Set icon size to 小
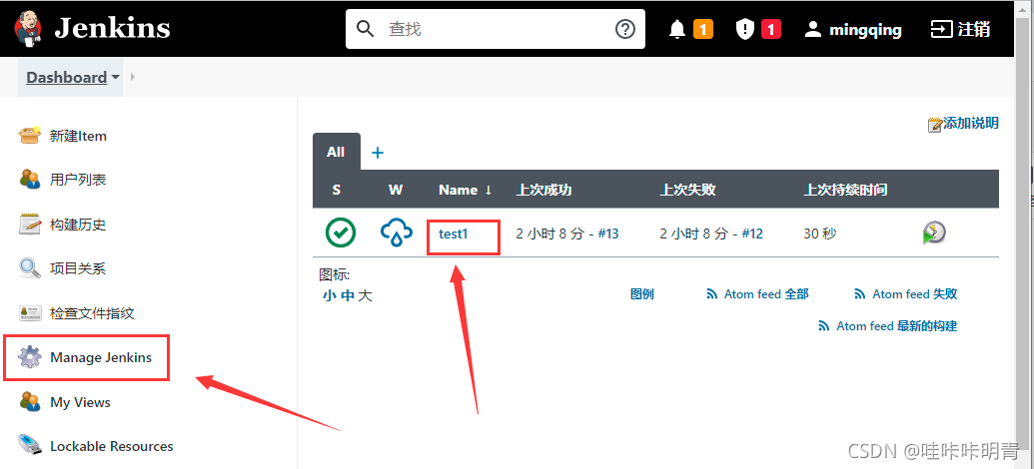 tap(329, 295)
